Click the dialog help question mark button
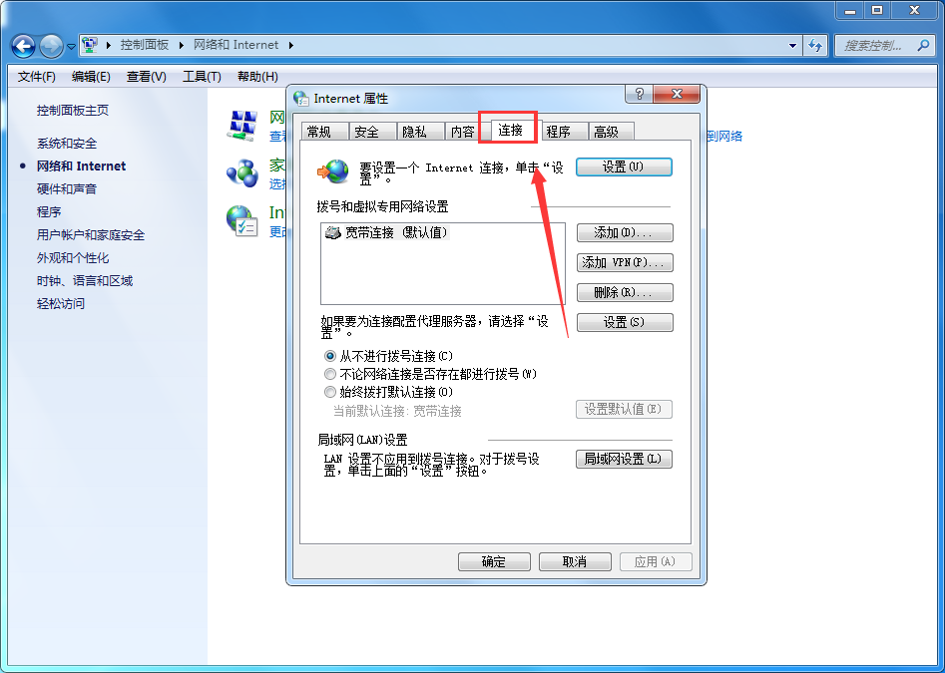945x673 pixels. point(640,94)
